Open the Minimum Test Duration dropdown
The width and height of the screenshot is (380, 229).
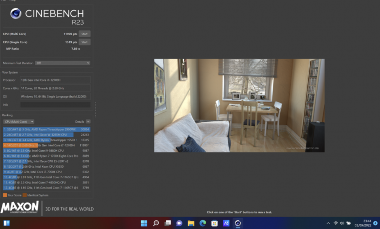click(63, 63)
